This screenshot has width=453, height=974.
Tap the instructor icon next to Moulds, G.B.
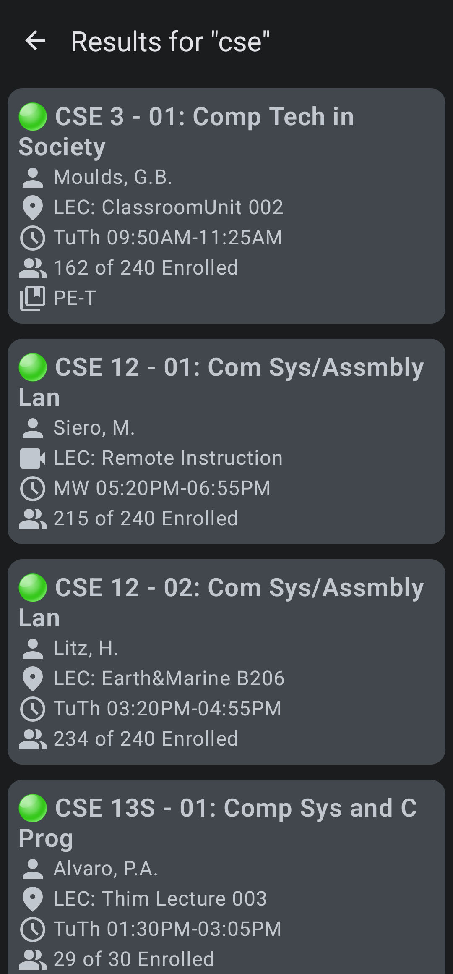[33, 177]
